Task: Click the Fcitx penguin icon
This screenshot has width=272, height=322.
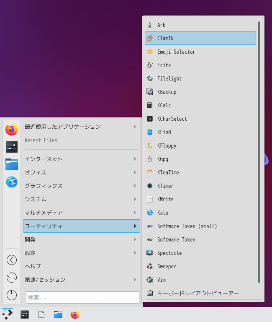Action: coord(150,65)
